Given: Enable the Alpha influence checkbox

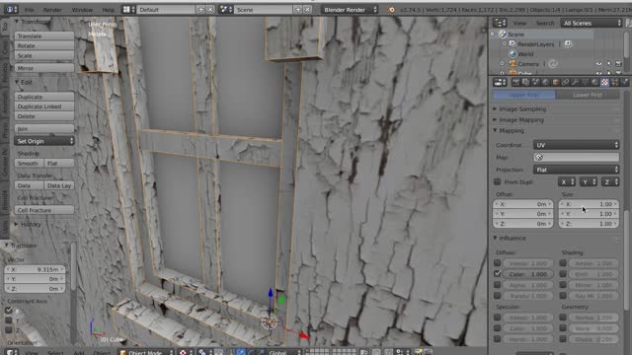Looking at the screenshot, I should (498, 285).
